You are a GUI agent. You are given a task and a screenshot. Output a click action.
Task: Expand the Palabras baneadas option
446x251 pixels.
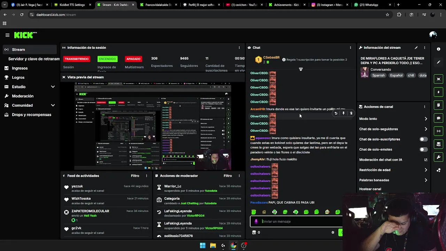pos(426,180)
